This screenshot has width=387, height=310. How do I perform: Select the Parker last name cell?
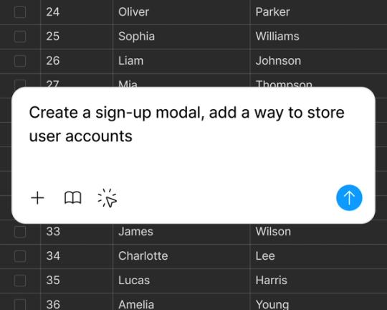[318, 12]
